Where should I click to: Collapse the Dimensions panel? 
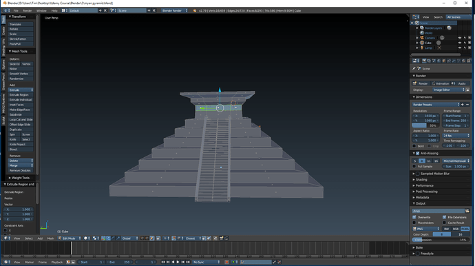click(x=424, y=97)
